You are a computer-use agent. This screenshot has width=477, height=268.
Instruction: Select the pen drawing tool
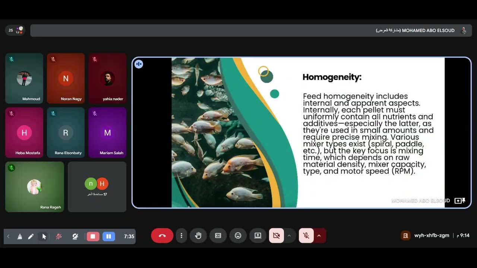pos(31,236)
